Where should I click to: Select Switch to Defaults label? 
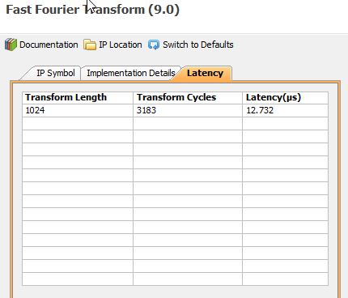click(x=198, y=45)
